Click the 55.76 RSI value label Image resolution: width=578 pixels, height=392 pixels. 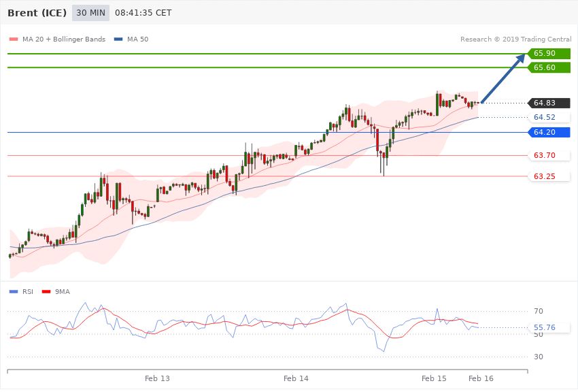tap(545, 327)
